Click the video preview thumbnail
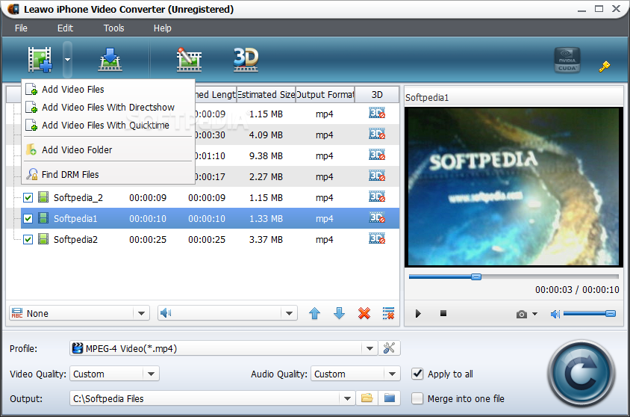Image resolution: width=630 pixels, height=417 pixels. [x=513, y=186]
